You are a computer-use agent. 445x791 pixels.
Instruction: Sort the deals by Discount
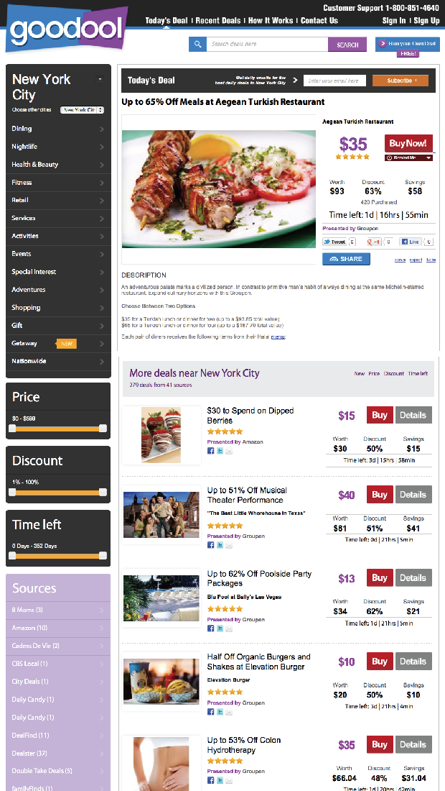pos(394,374)
